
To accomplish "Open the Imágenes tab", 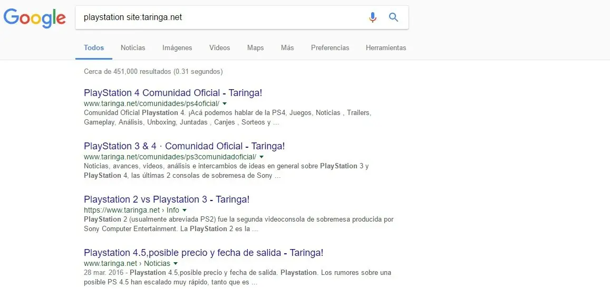I will point(177,48).
